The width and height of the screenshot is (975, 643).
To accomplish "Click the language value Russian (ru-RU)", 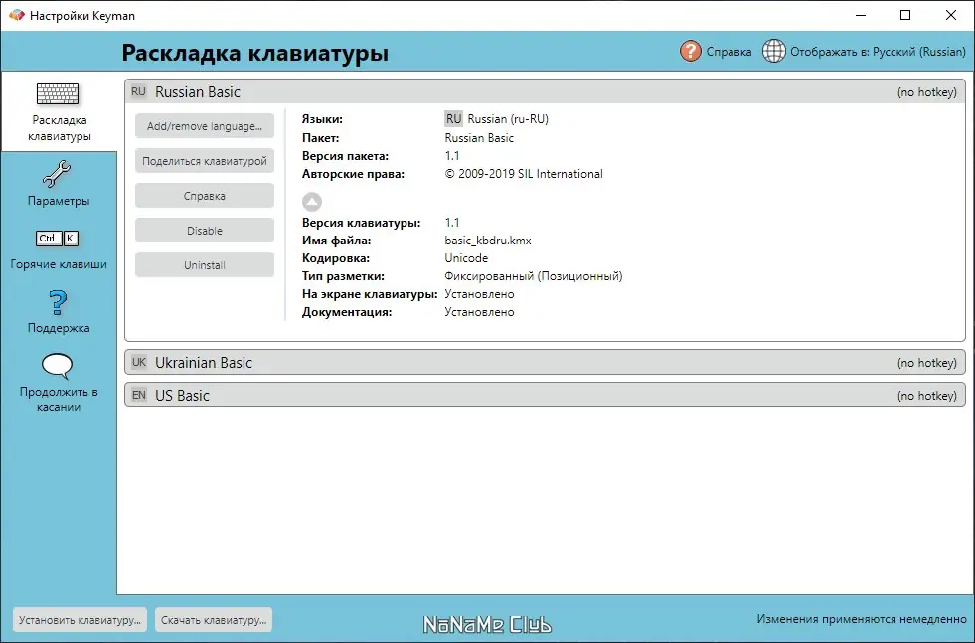I will pyautogui.click(x=508, y=119).
